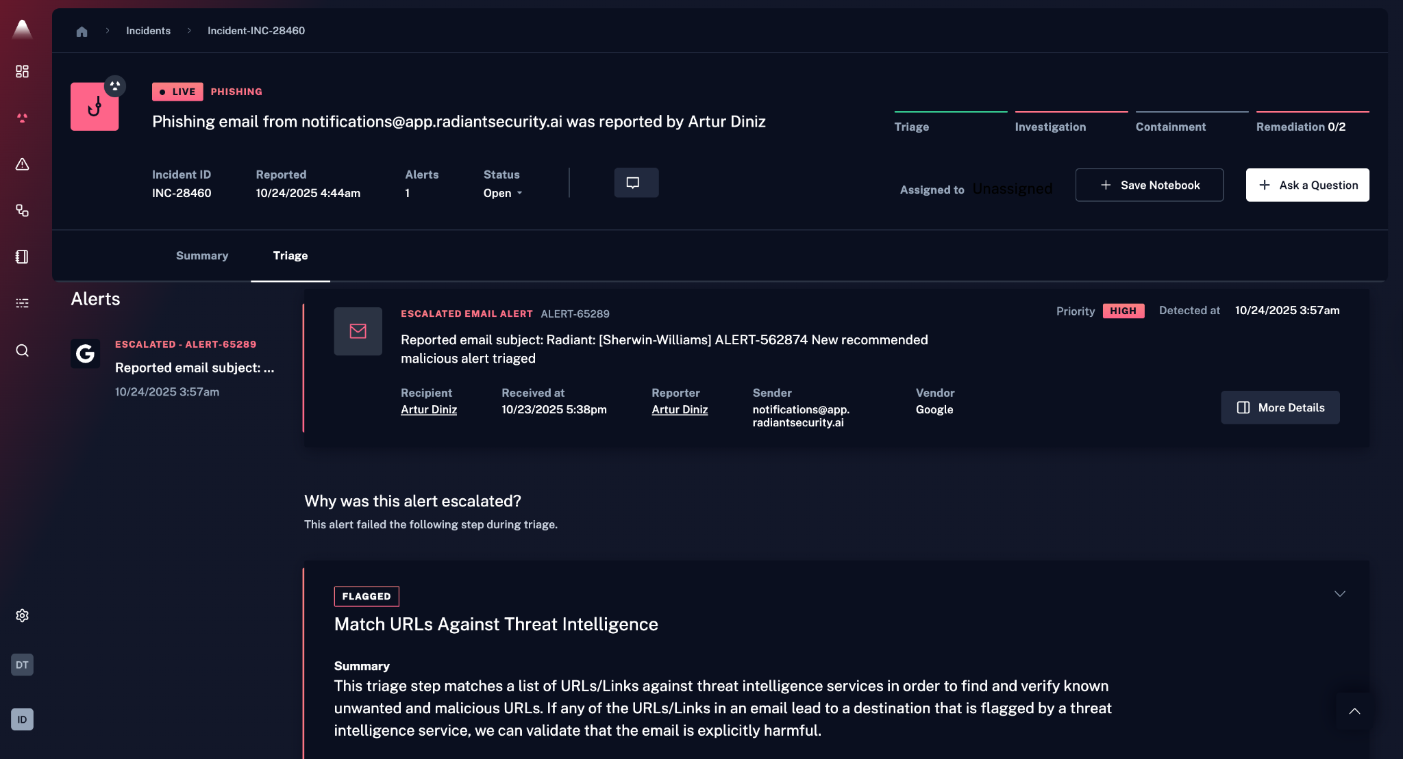Viewport: 1403px width, 759px height.
Task: Open the alerts triangle sidebar icon
Action: point(22,164)
